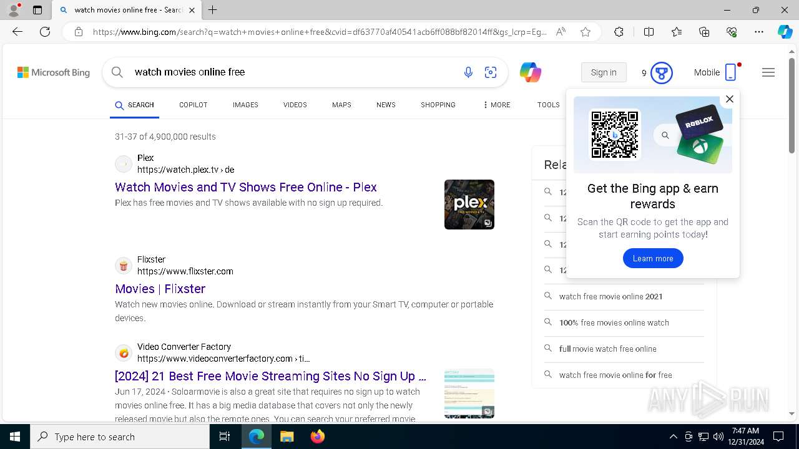The height and width of the screenshot is (449, 799).
Task: Click the Sign in button
Action: [604, 72]
